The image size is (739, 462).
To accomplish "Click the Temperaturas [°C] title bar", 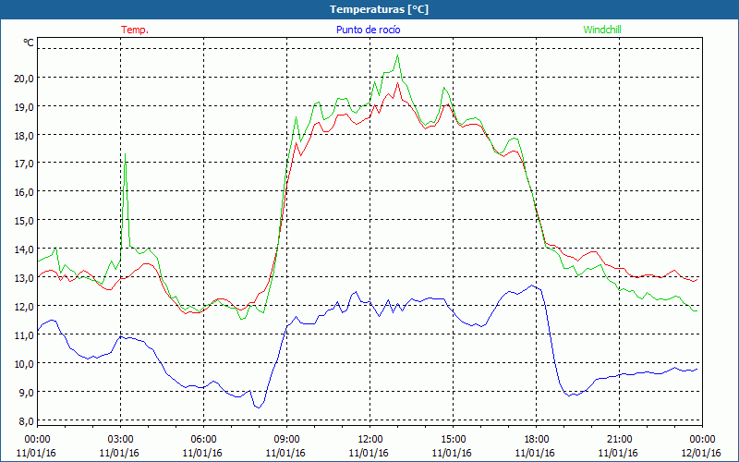I will [369, 9].
